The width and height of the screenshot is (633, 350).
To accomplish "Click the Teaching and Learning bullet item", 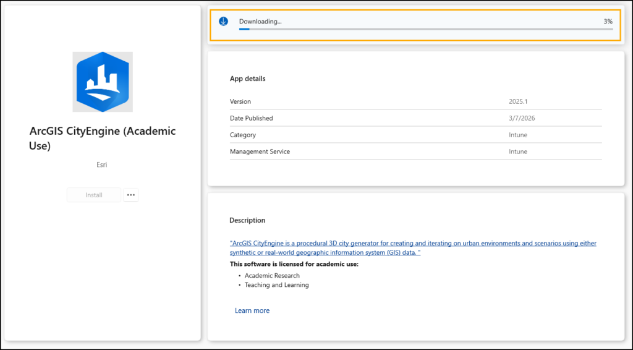I will point(276,285).
